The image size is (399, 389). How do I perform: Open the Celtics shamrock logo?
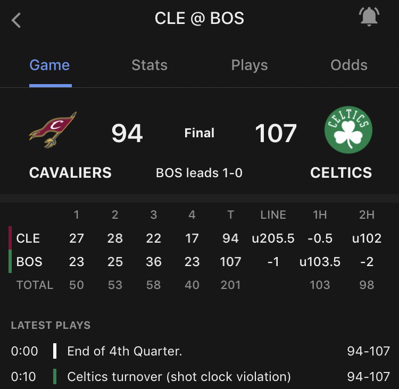[348, 130]
